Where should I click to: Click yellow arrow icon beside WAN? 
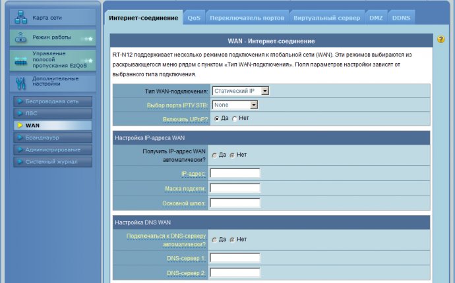tap(20, 126)
